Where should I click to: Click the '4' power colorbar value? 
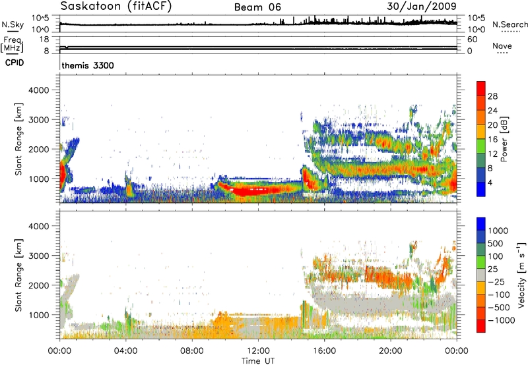490,182
